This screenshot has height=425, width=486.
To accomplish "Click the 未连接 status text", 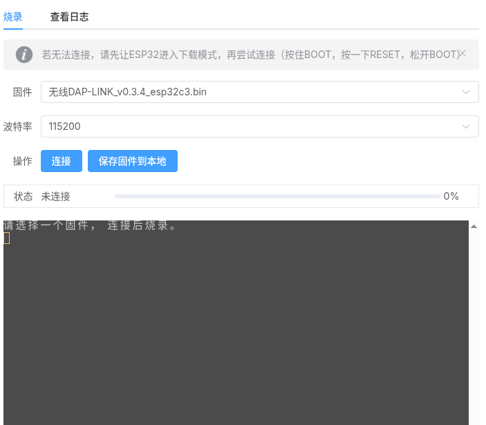I will pos(56,196).
